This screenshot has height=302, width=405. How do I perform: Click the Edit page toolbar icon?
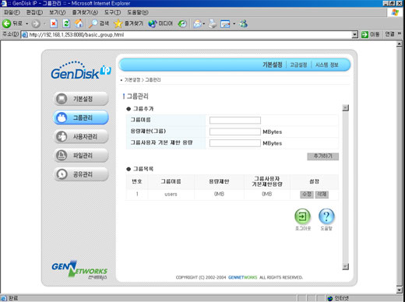[225, 24]
